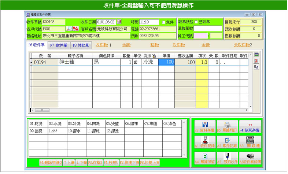
Task: Click the F4.刪除明細 button
Action: click(x=51, y=162)
